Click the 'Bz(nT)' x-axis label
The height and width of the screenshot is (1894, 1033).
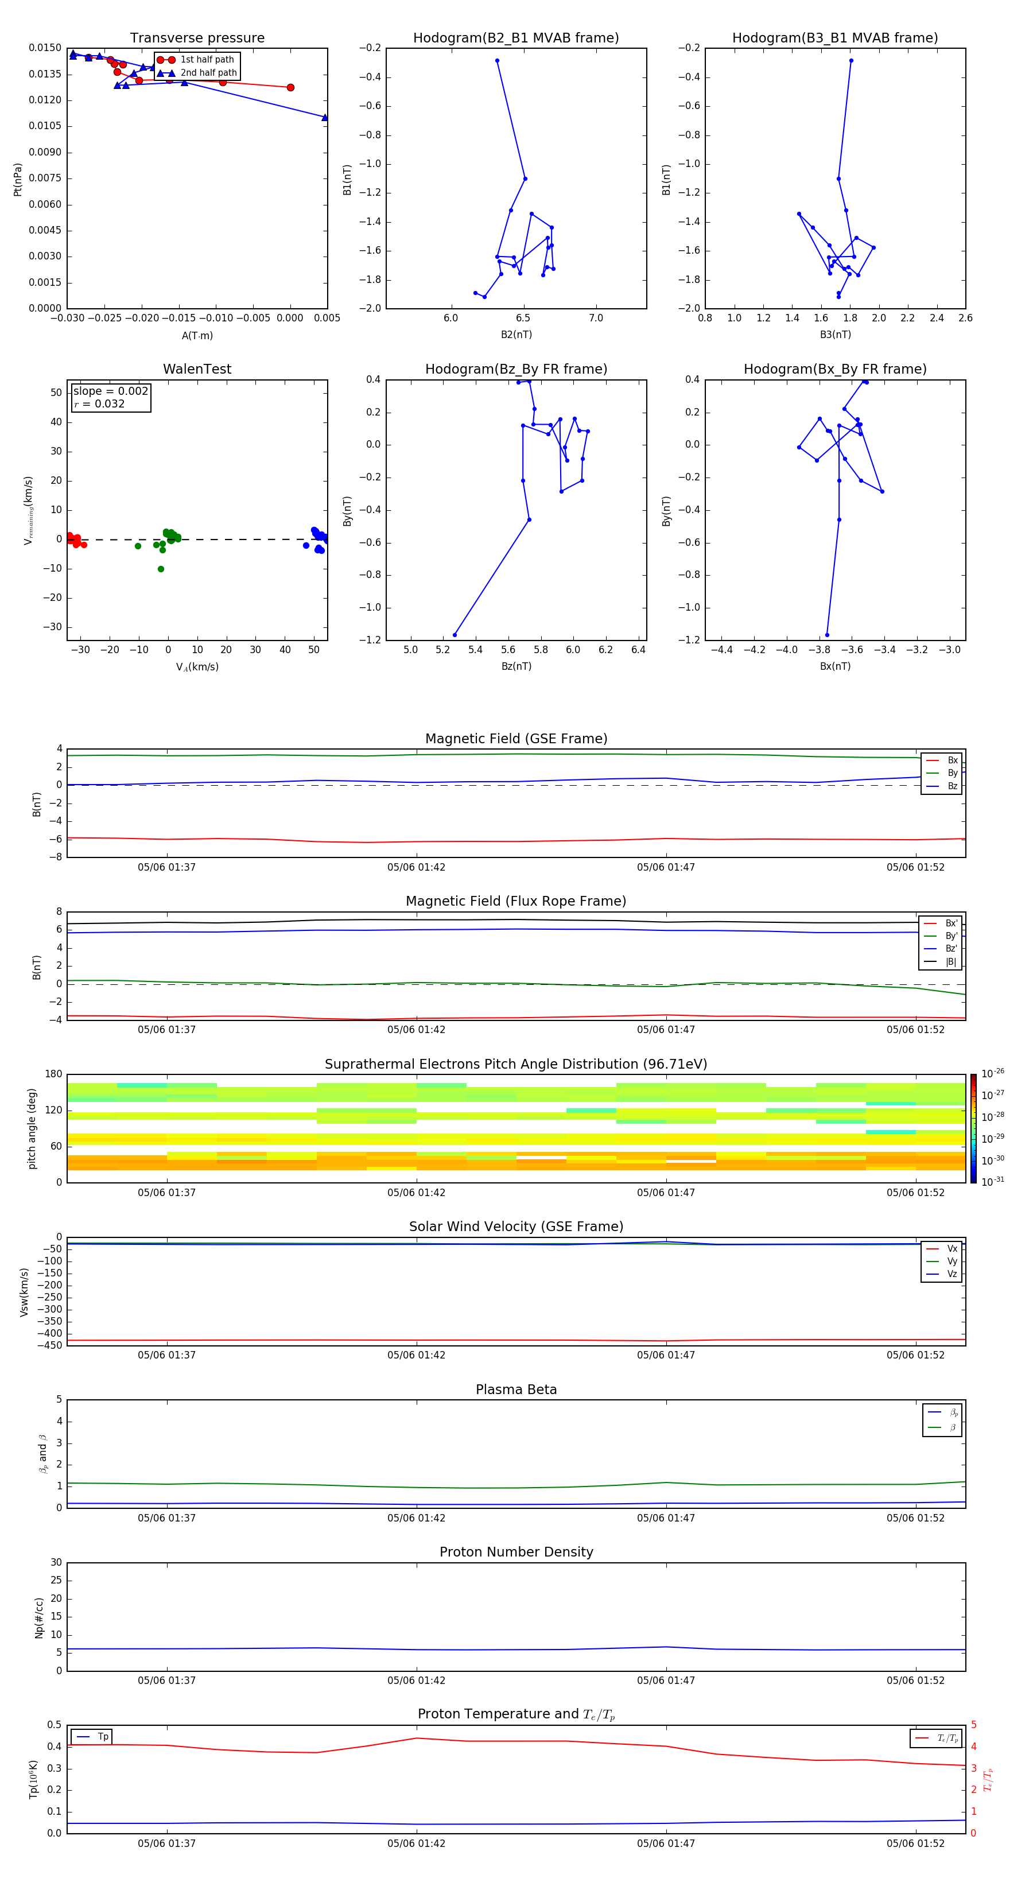pyautogui.click(x=516, y=666)
